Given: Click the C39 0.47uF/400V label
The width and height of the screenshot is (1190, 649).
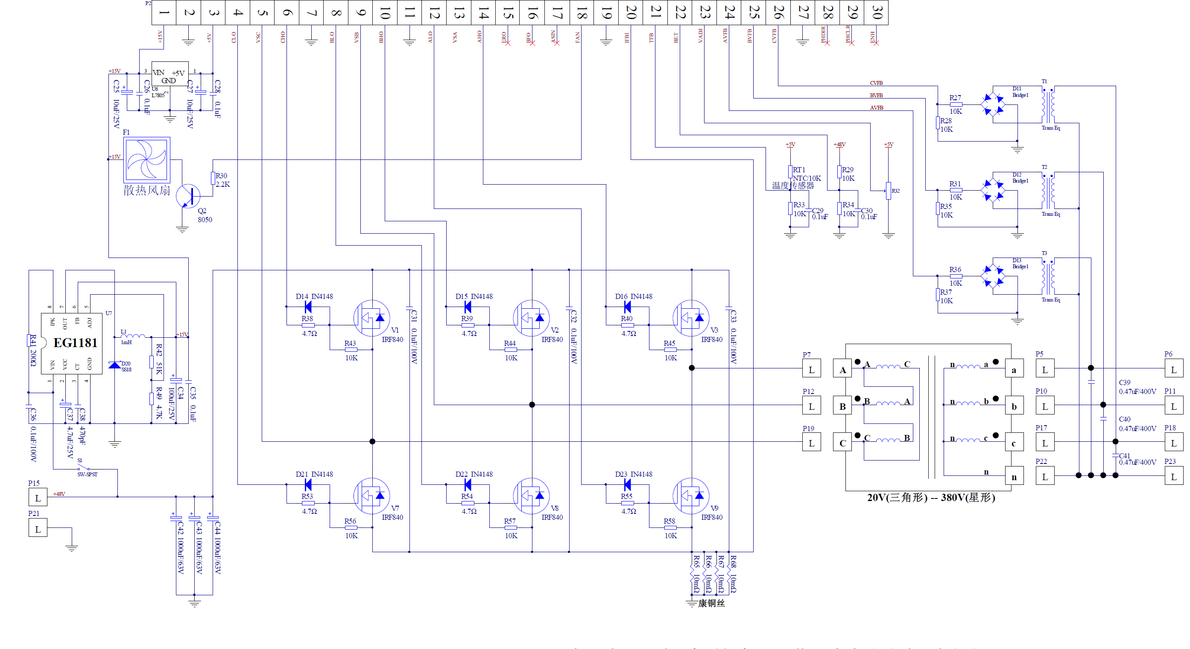Looking at the screenshot, I should (1137, 387).
